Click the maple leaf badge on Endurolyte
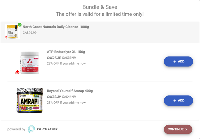 (x=17, y=72)
